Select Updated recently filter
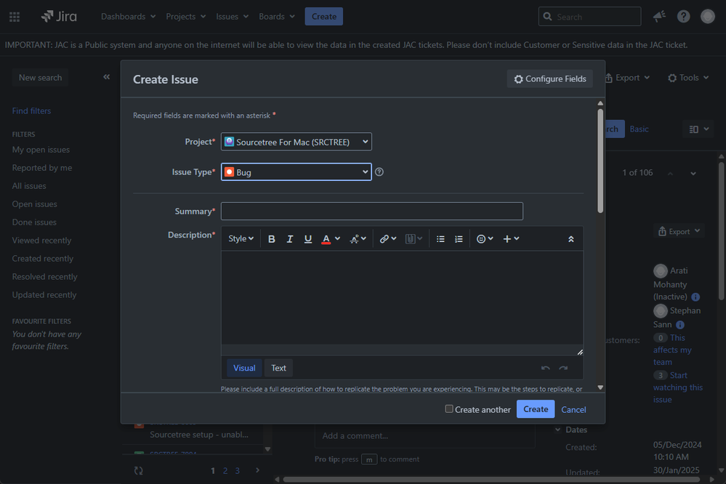Viewport: 726px width, 484px height. point(44,294)
